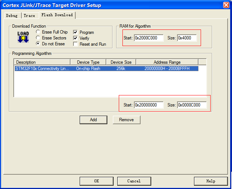This screenshot has height=189, width=232.
Task: Click the Device Size column header
Action: tap(121, 62)
